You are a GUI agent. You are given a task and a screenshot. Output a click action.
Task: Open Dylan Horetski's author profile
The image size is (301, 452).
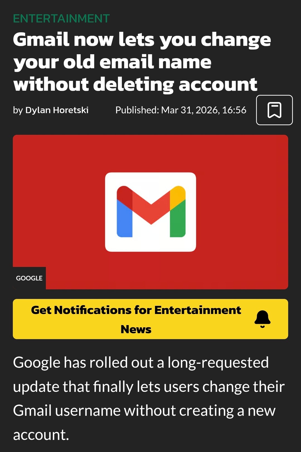57,110
